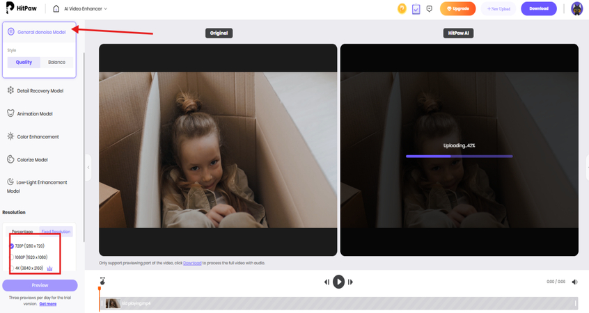The height and width of the screenshot is (313, 589).
Task: Click the HitPaw AI label badge
Action: tap(458, 33)
